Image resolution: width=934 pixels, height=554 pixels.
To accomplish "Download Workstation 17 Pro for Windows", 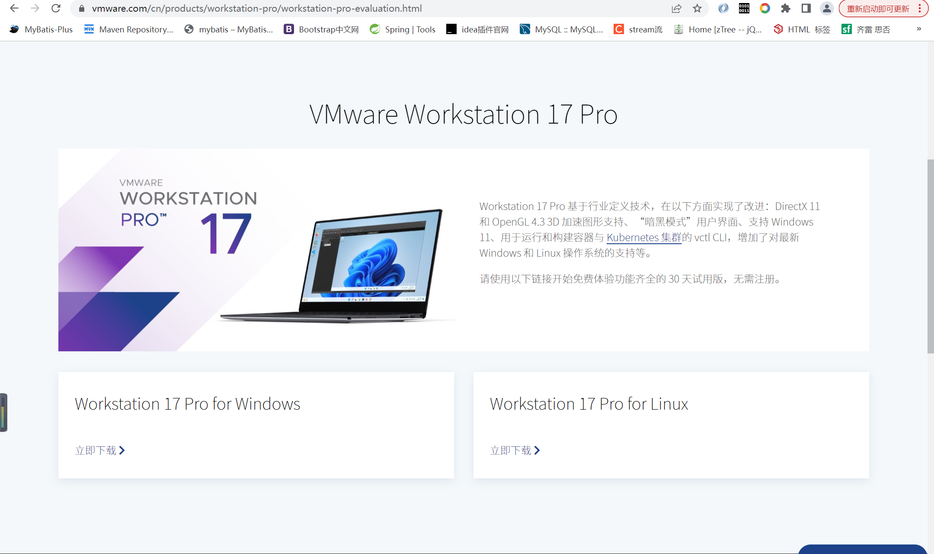I will [100, 450].
